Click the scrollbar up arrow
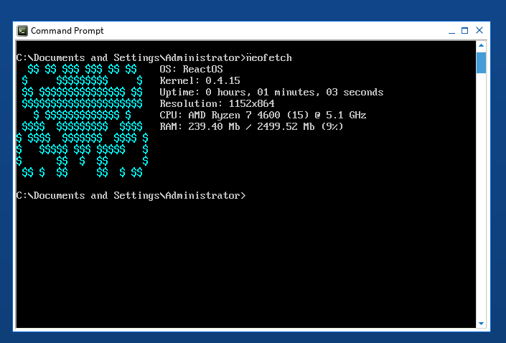506x343 pixels. (481, 46)
